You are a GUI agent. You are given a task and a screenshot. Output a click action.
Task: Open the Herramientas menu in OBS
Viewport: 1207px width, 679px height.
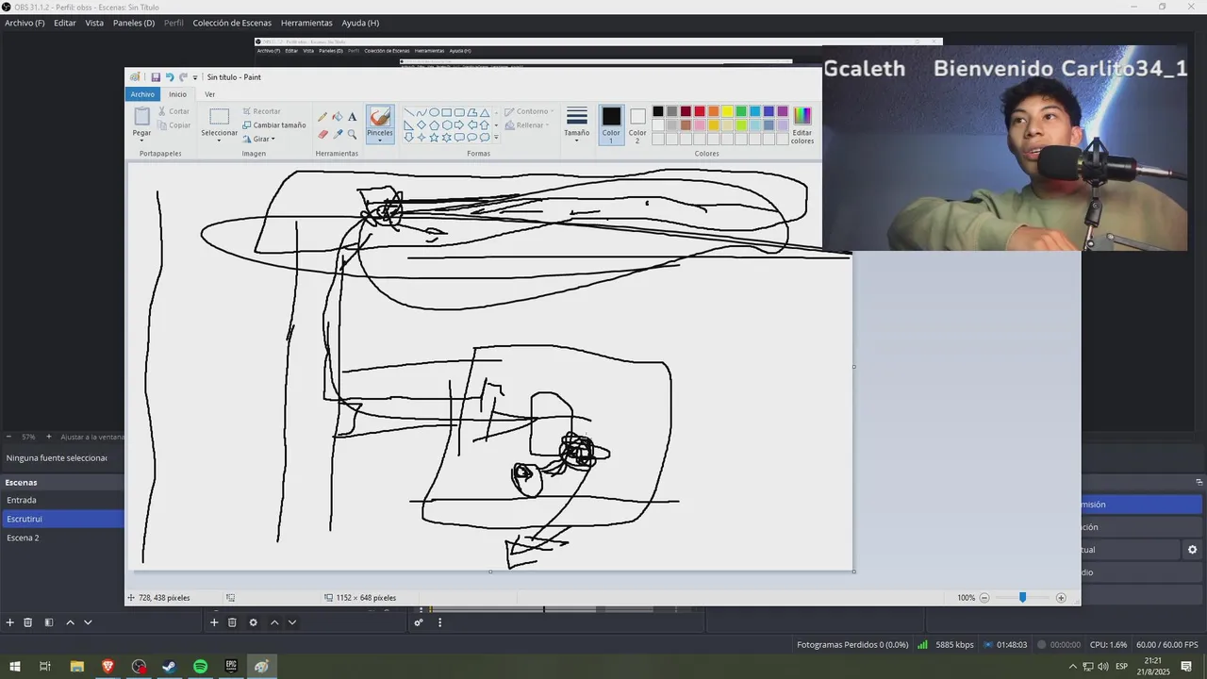pos(306,23)
